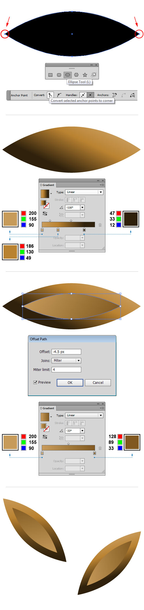Image resolution: width=144 pixels, height=610 pixels.
Task: Click gradient preview swatch in -116° Gradient panel
Action: click(x=45, y=194)
